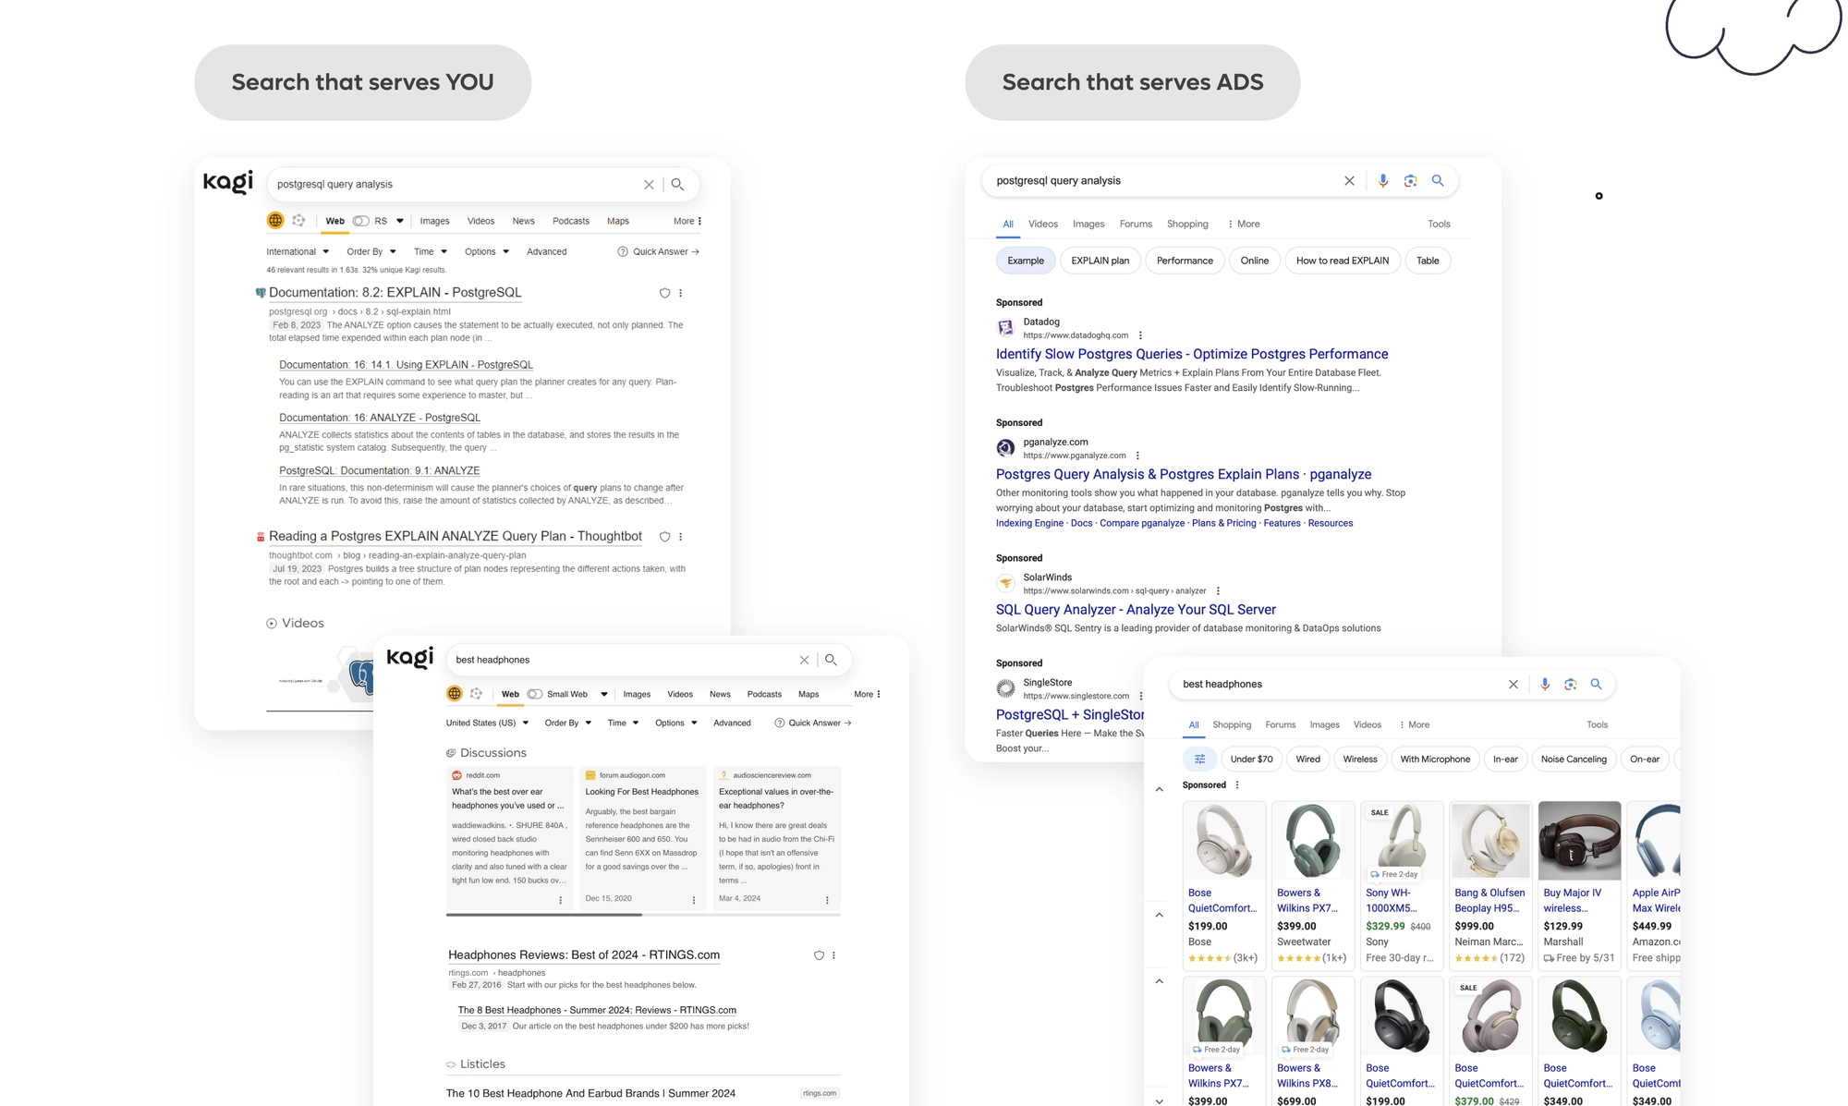Screen dimensions: 1848x1106
Task: Open three-dot menu next to Datadog ad URL
Action: tap(1140, 335)
